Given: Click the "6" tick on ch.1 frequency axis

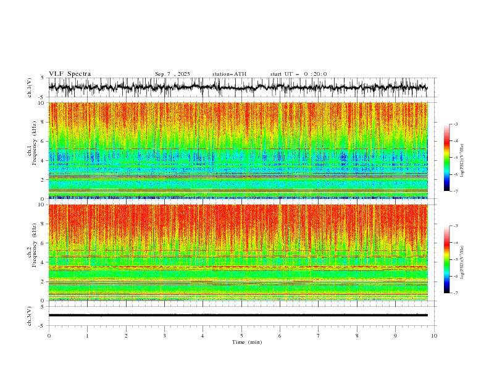Looking at the screenshot, I should pyautogui.click(x=43, y=141).
